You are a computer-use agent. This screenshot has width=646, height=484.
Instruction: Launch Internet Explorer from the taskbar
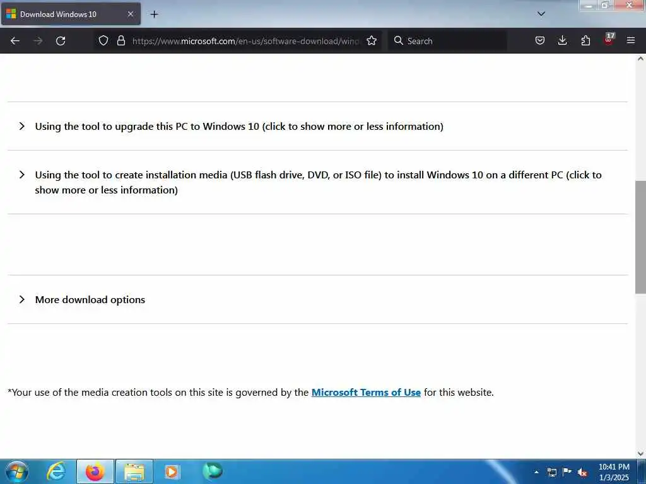click(x=56, y=471)
